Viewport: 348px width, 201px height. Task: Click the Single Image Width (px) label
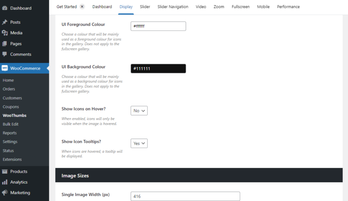[x=85, y=195]
